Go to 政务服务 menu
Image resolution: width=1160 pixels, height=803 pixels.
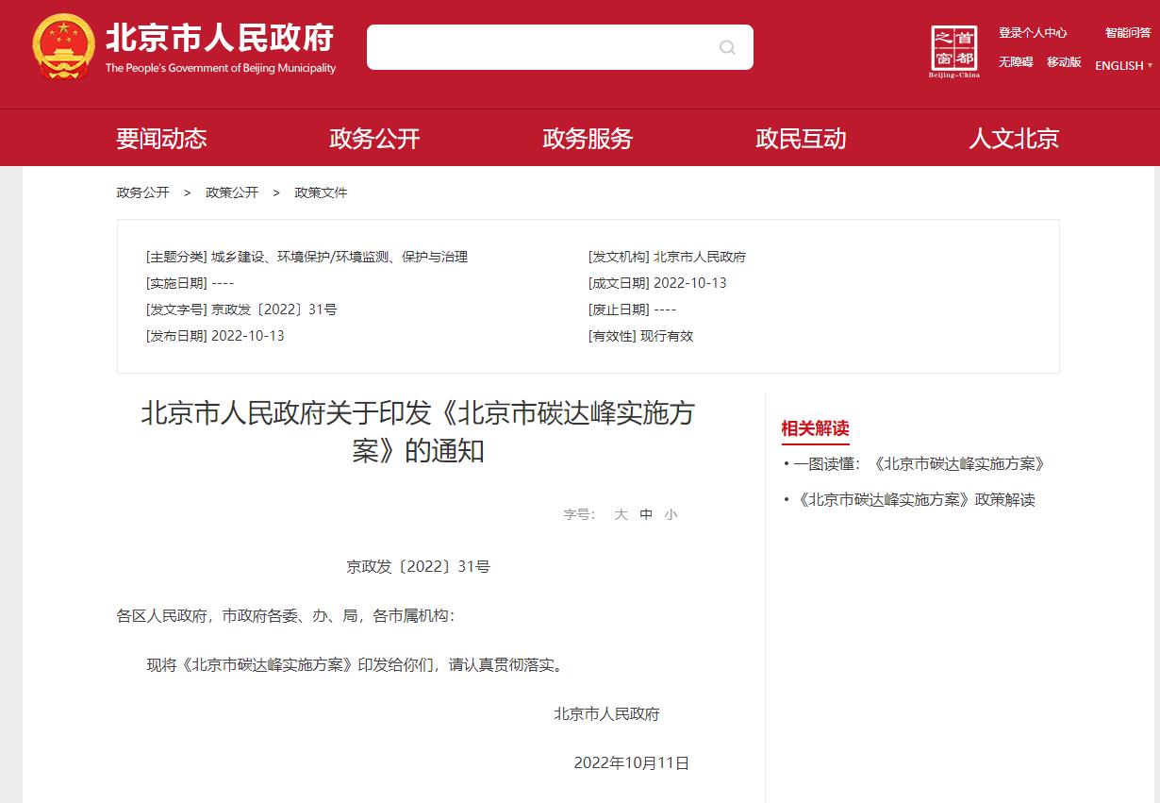pos(588,139)
